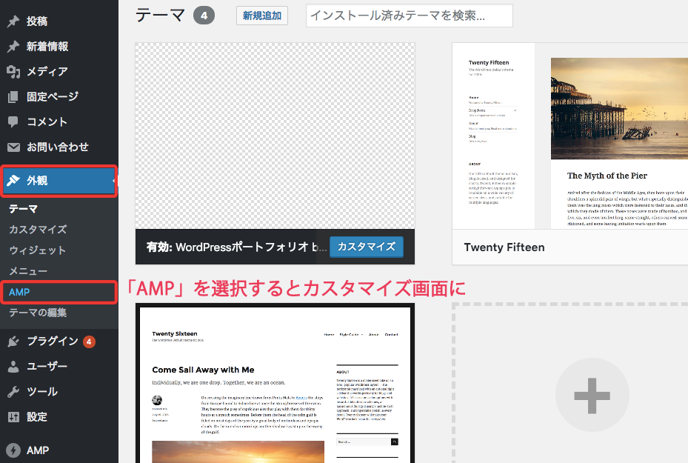The height and width of the screenshot is (463, 688).
Task: Select the Twenty Fifteen theme thumbnail
Action: click(570, 136)
